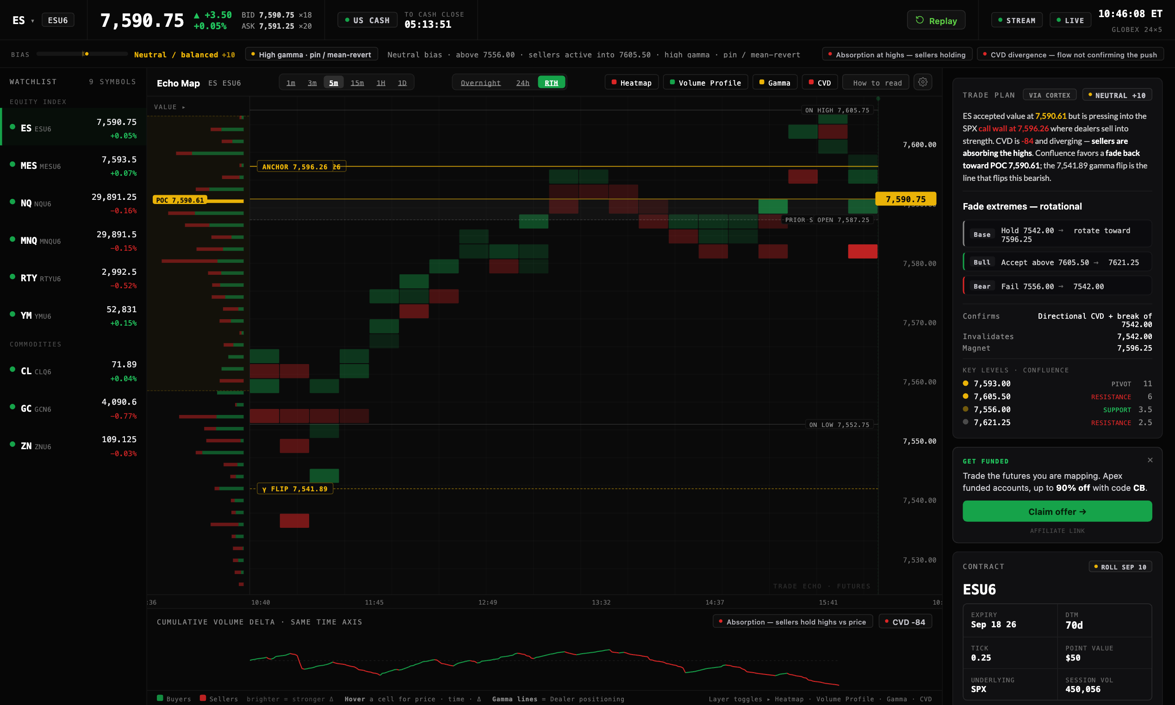Click the ESU6 contract selector chip
The height and width of the screenshot is (705, 1175).
point(58,20)
